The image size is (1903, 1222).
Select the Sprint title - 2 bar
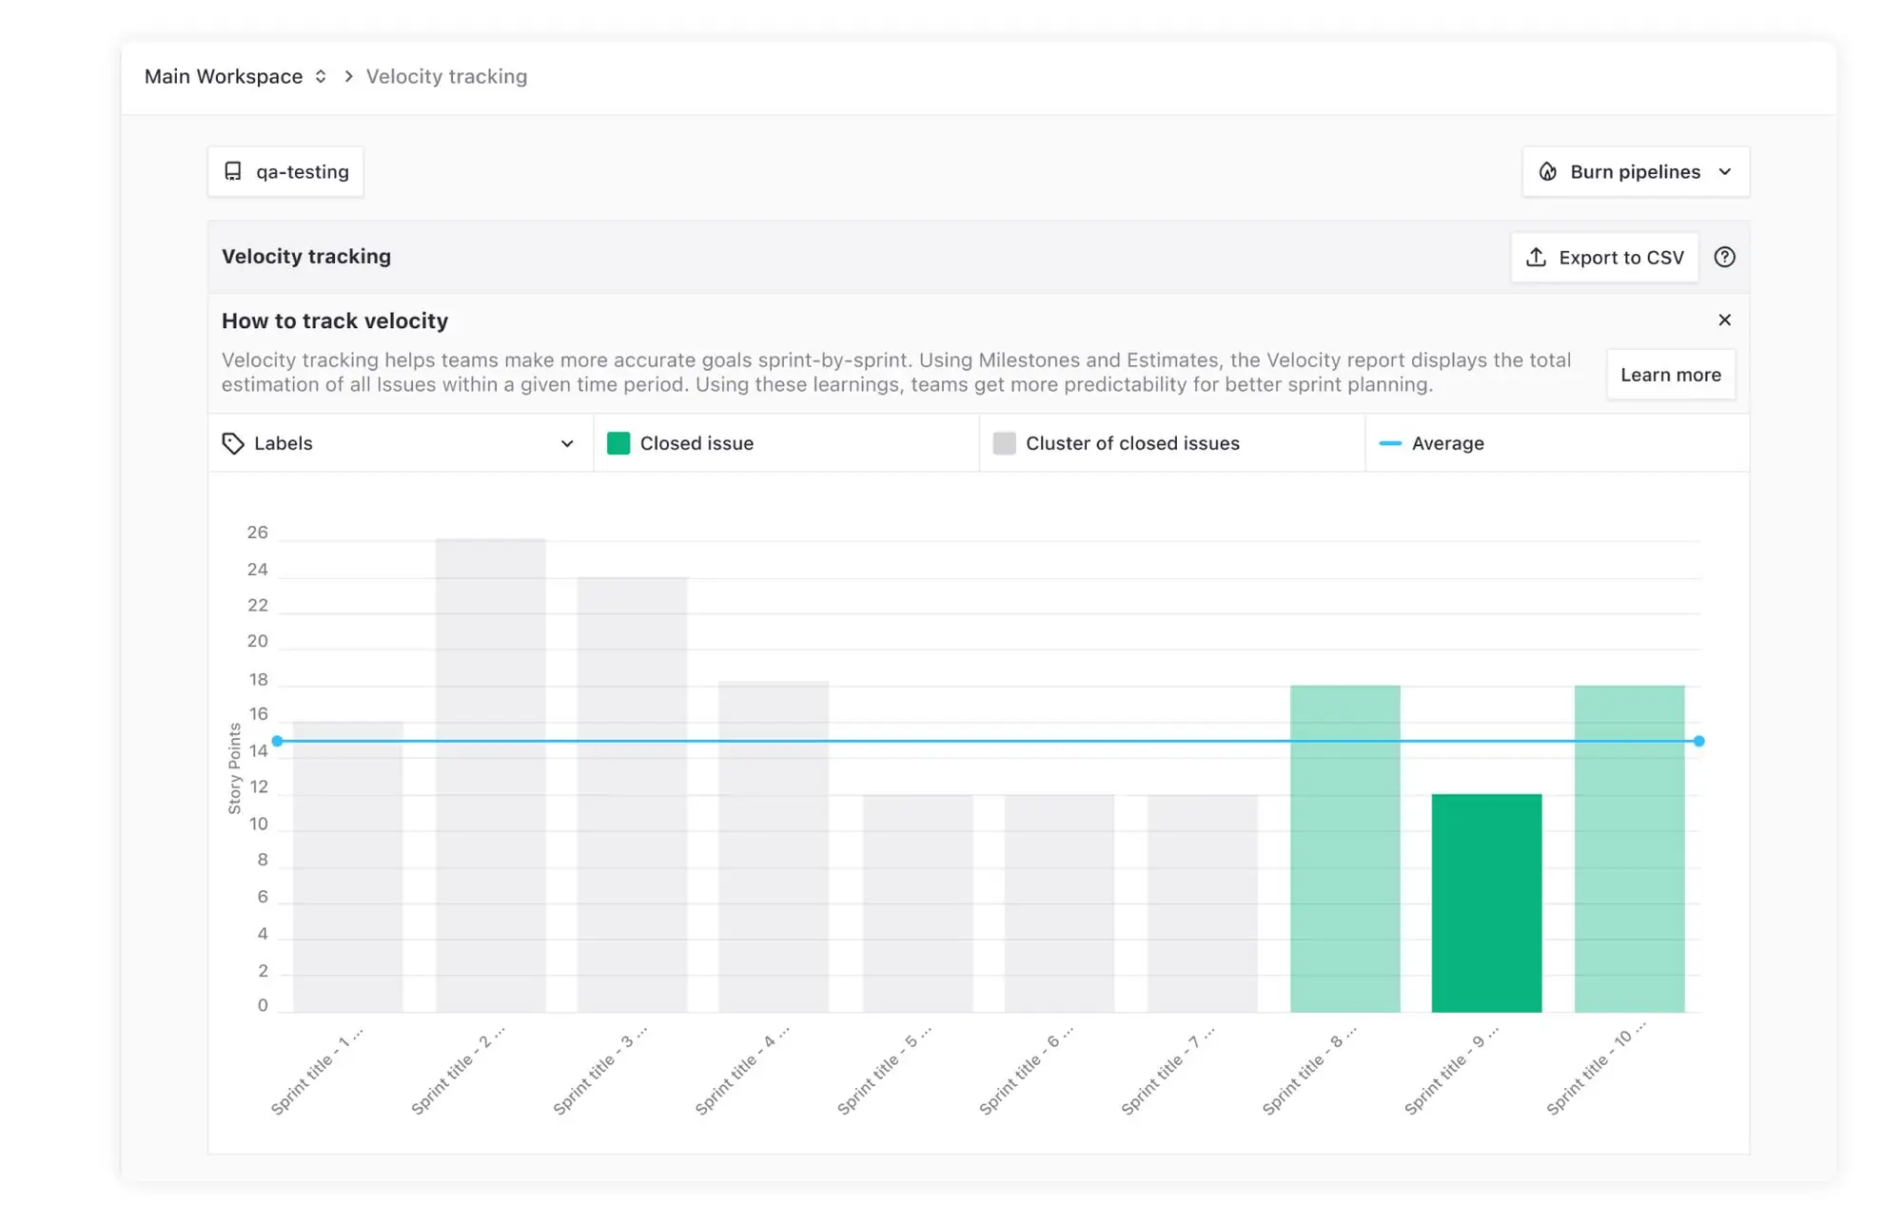[491, 775]
